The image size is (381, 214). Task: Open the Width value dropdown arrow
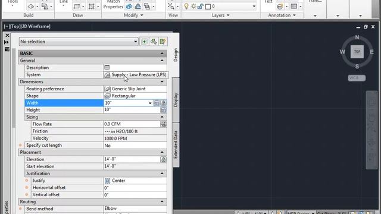coord(150,103)
